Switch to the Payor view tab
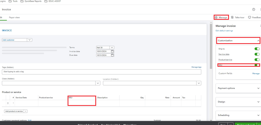The image size is (261, 125). 14,18
